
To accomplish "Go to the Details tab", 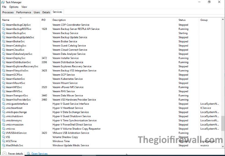I will pos(46,12).
